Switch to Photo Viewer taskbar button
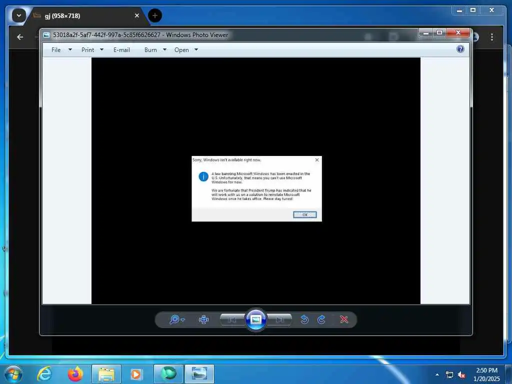The image size is (512, 384). (x=199, y=374)
